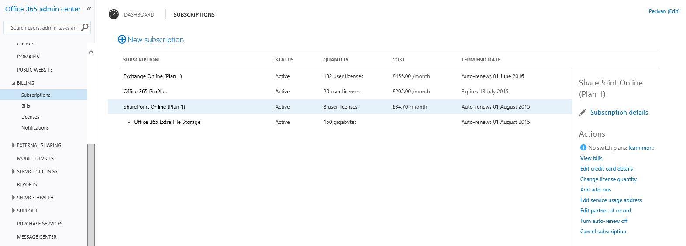Open Notifications under Billing
686x246 pixels.
35,128
